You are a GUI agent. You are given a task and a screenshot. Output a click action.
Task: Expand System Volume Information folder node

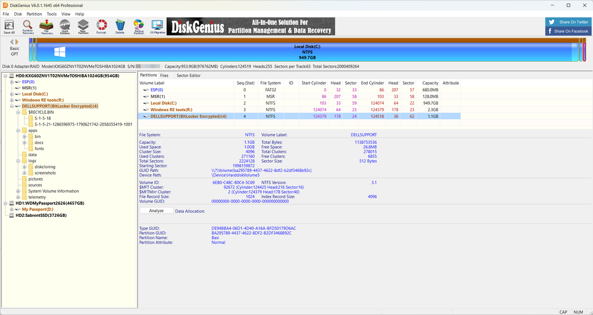tap(19, 191)
